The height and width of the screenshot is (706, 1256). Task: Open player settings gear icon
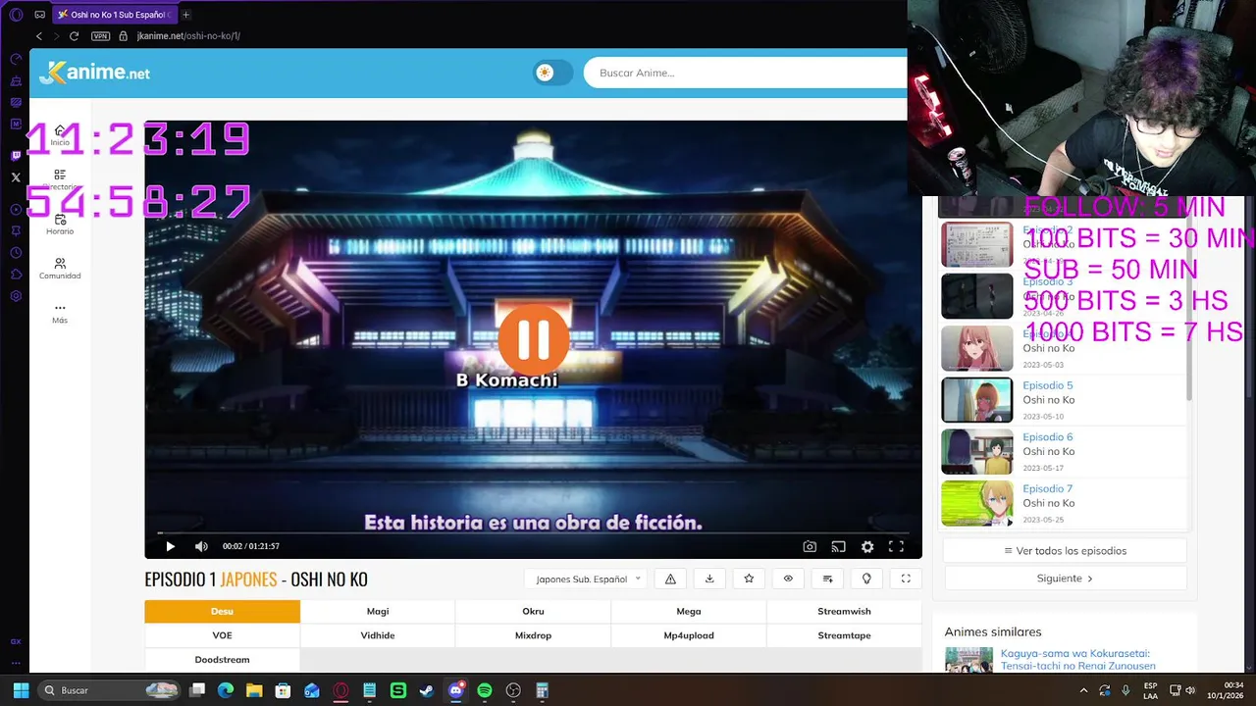pyautogui.click(x=867, y=546)
